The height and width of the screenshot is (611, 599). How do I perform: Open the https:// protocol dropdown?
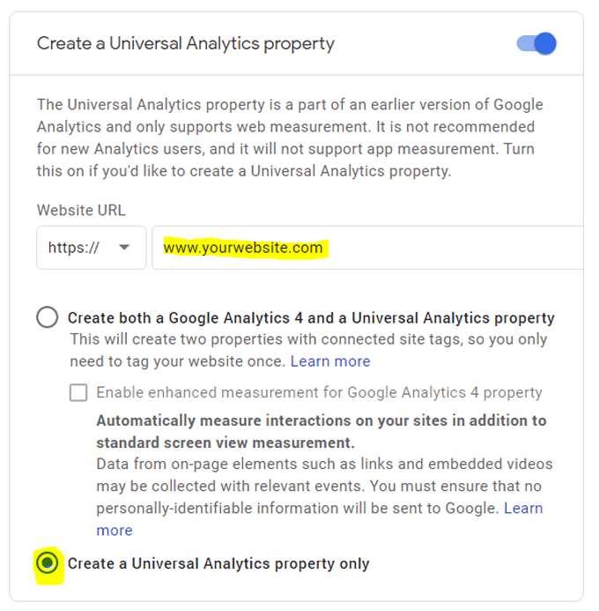[91, 248]
